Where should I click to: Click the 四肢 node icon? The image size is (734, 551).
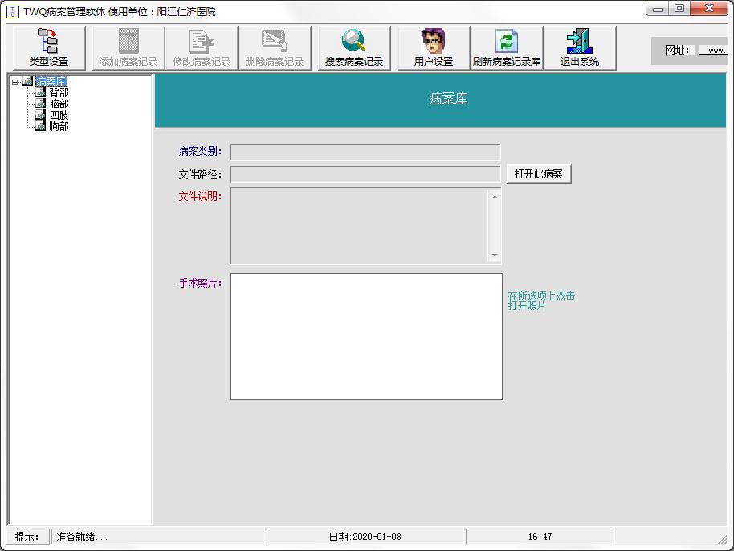tap(41, 115)
